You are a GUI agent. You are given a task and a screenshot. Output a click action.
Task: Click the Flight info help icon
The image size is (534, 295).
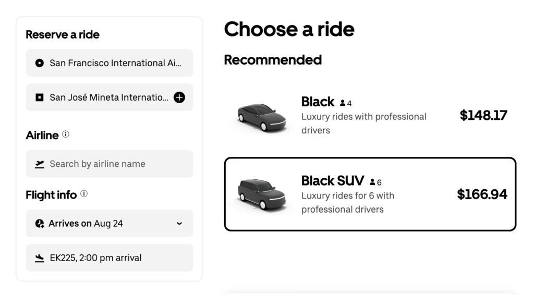point(84,194)
